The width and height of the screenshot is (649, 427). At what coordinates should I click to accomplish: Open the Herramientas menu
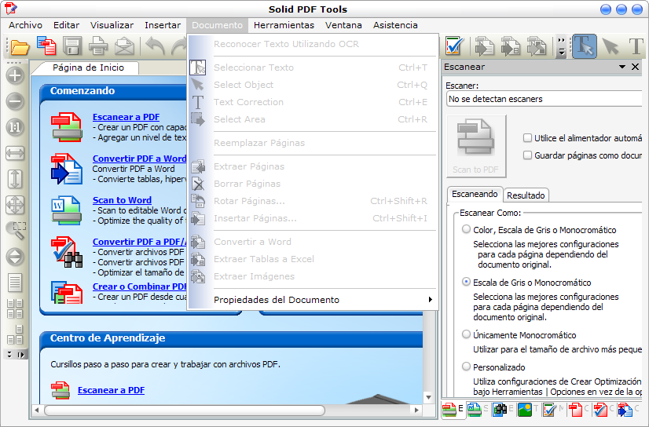point(284,25)
